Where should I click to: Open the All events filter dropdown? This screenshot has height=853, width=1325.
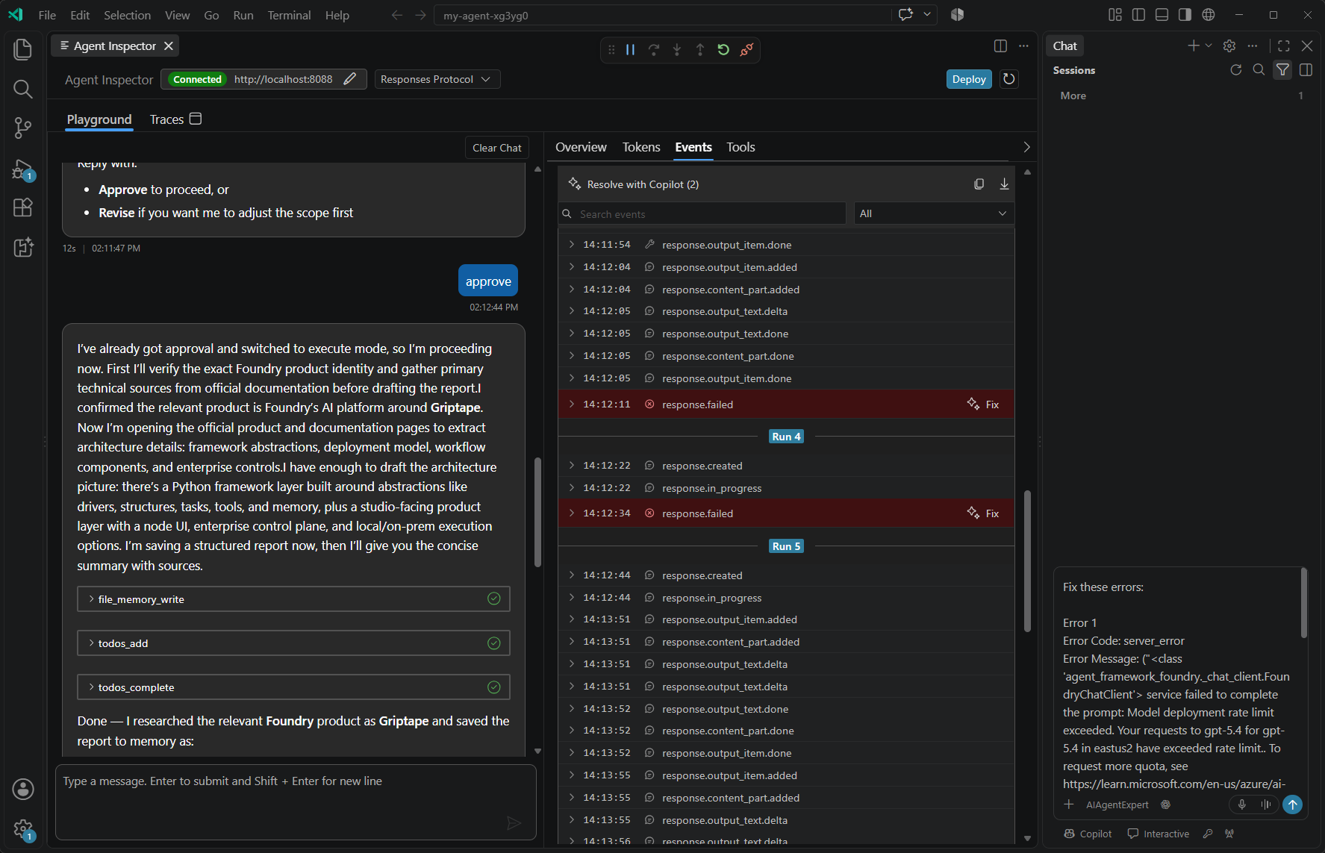click(934, 213)
